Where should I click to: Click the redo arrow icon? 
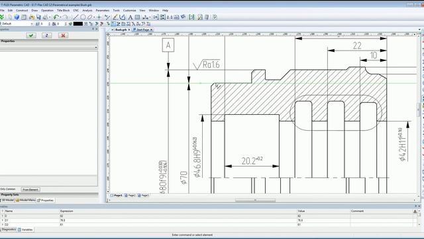tap(65, 17)
